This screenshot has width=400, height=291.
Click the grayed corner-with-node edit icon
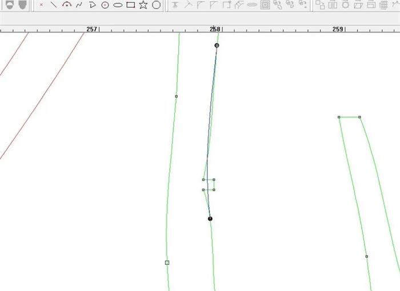point(226,5)
